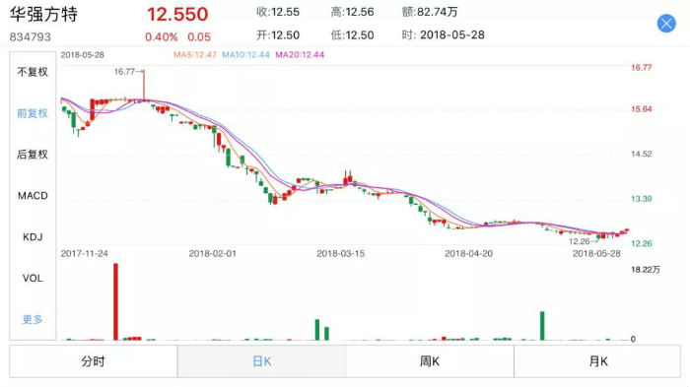
Task: Open 更多 indicator options
Action: 33,320
